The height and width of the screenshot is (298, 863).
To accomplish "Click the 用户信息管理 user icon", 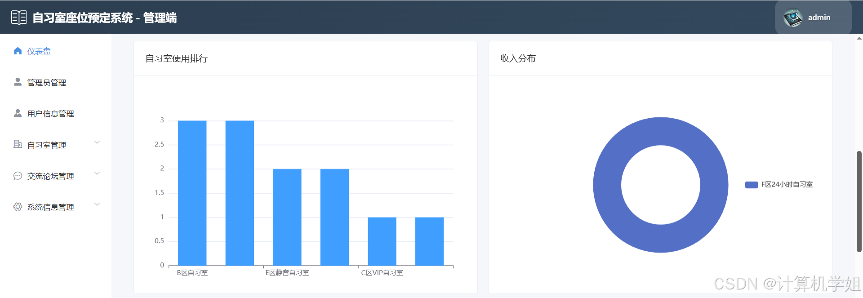I will [18, 113].
